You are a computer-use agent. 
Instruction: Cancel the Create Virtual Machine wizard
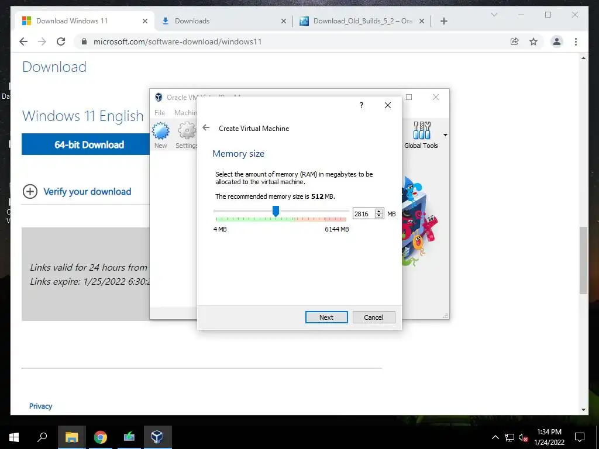tap(374, 317)
